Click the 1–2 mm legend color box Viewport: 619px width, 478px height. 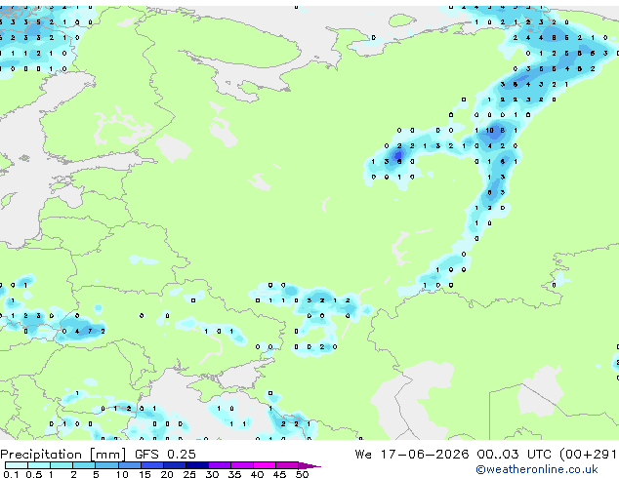click(62, 465)
